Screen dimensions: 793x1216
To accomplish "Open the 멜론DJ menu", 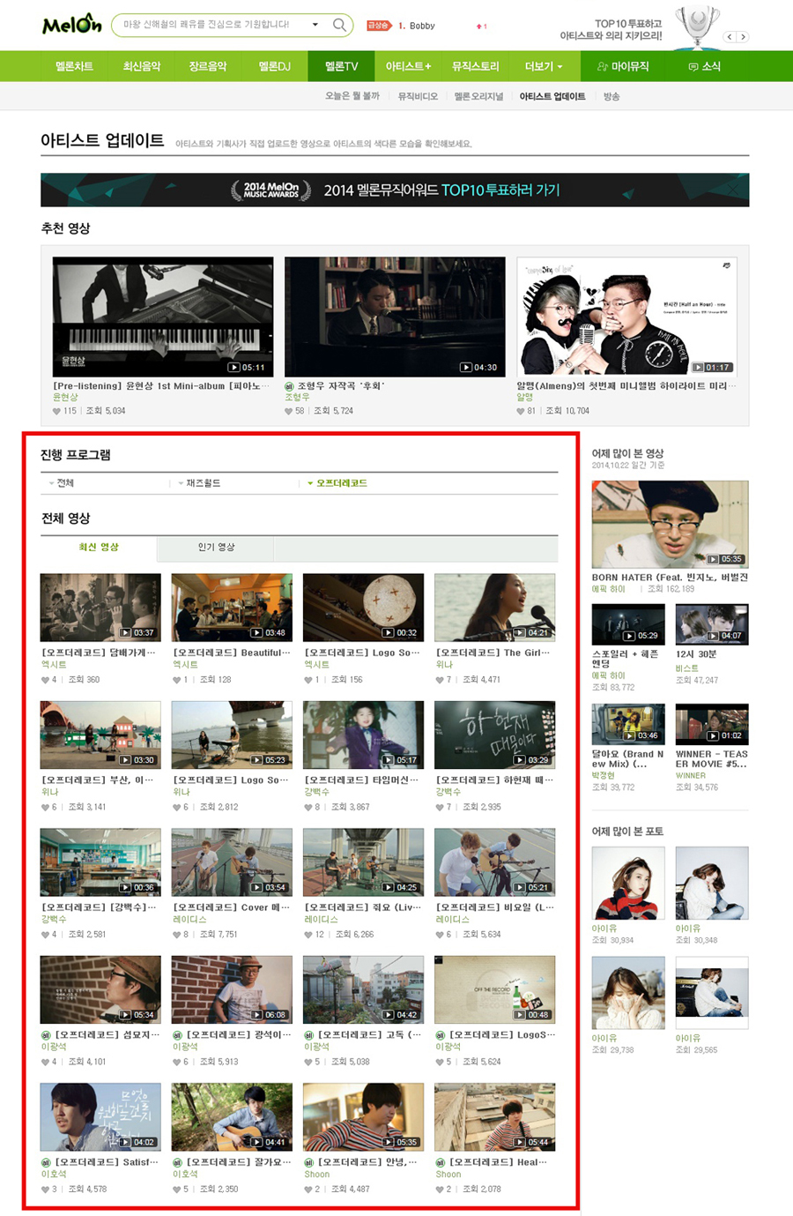I will pos(275,66).
